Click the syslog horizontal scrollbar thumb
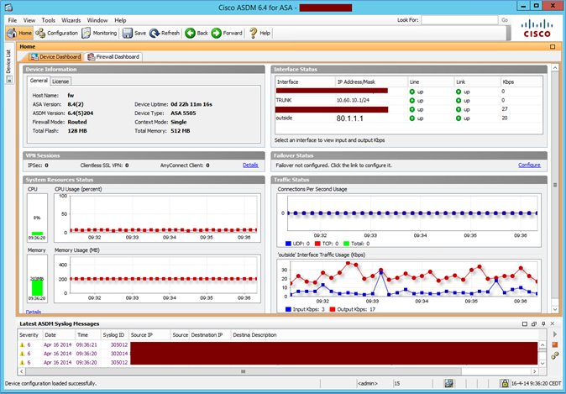566x394 pixels. pos(244,371)
